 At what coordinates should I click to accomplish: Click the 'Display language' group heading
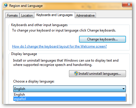click(24, 54)
